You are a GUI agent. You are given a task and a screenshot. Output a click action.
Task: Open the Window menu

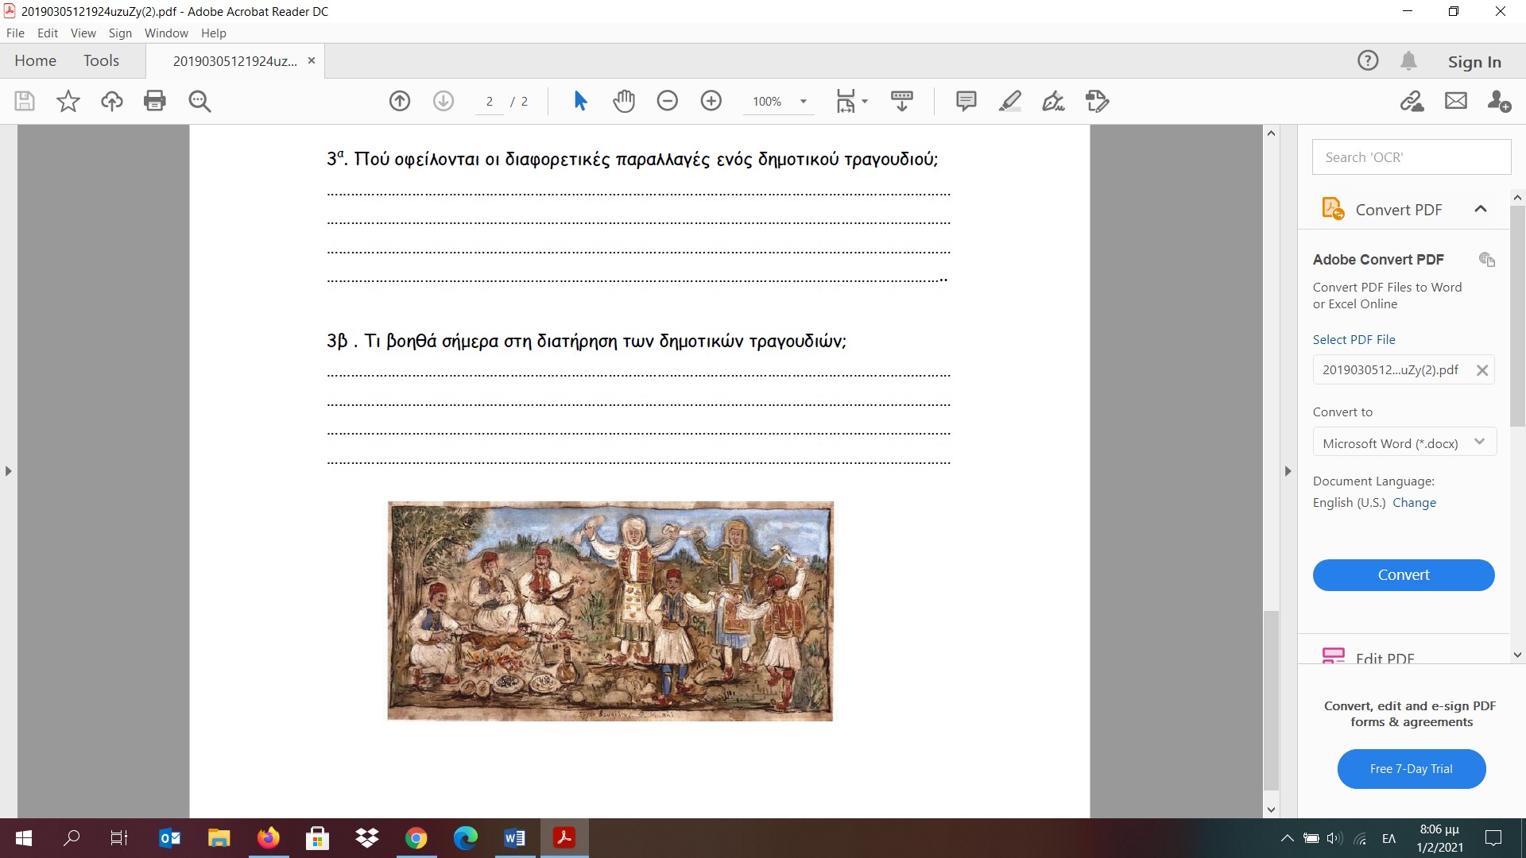point(166,33)
